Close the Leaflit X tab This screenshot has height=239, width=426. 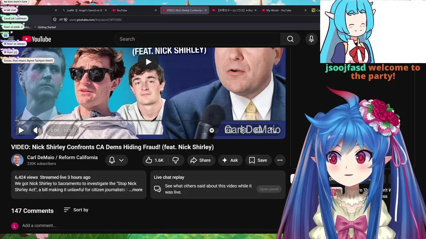coord(106,10)
